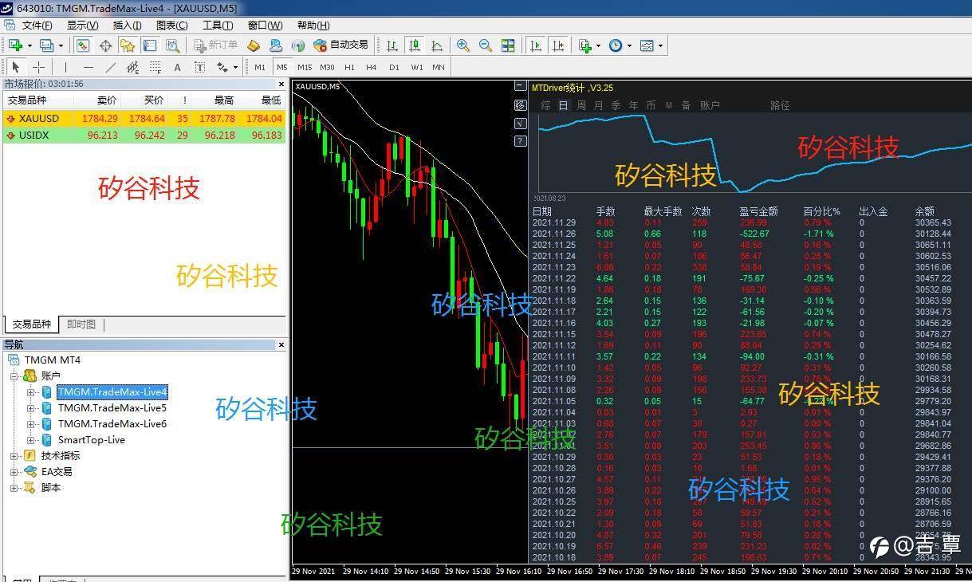
Task: Select XAUUSD row in Market Watch
Action: [144, 119]
